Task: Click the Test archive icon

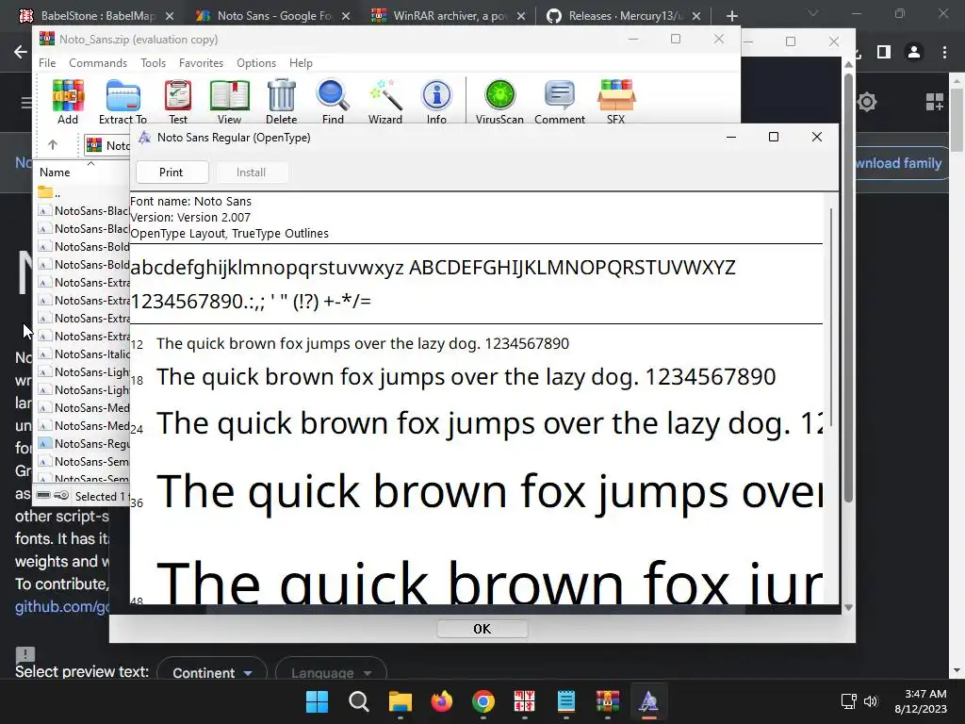Action: [x=178, y=102]
